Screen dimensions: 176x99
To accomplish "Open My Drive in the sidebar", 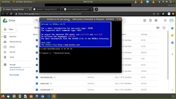I will pos(13,37).
